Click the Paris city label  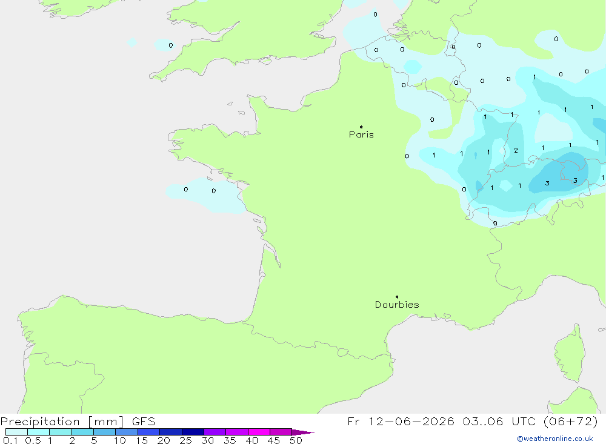click(x=361, y=134)
